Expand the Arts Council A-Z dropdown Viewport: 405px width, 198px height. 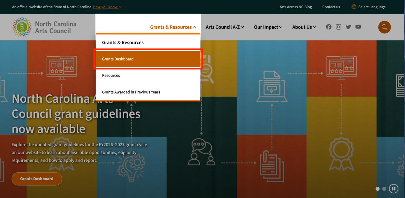tap(225, 27)
